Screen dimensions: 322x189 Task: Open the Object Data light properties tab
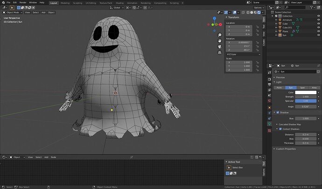point(269,124)
